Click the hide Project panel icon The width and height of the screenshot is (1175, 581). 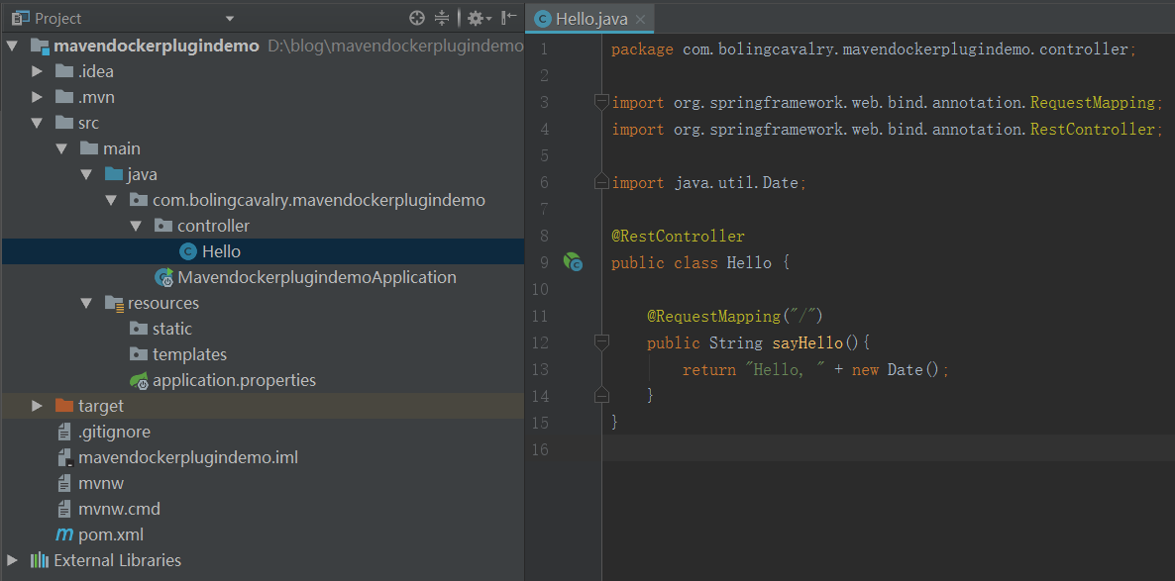(509, 18)
